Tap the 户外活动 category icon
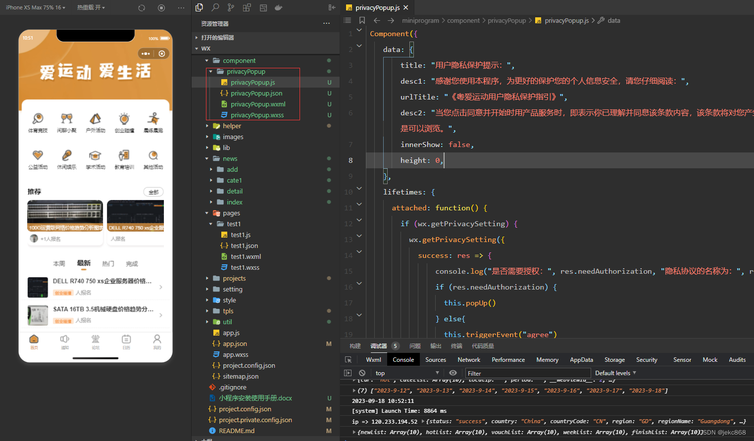754x441 pixels. coord(95,118)
